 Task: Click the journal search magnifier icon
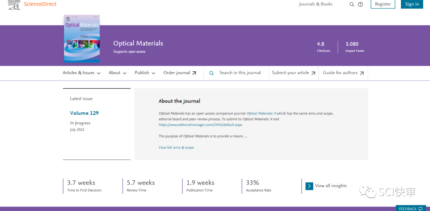pos(211,73)
